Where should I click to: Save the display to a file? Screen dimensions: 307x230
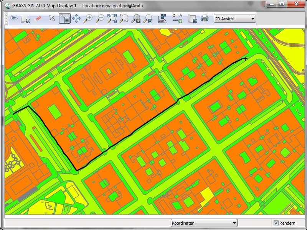pos(192,18)
